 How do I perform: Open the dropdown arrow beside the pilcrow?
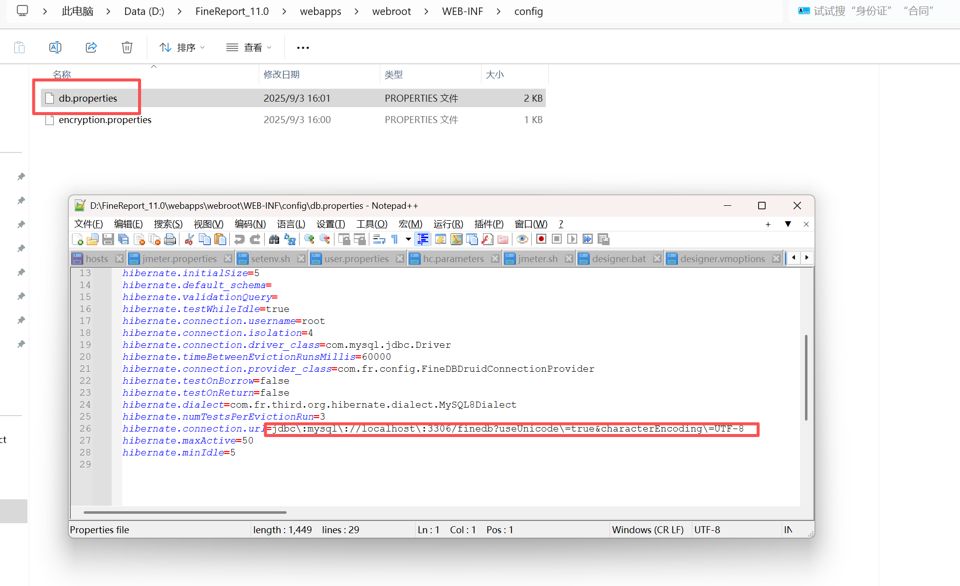(408, 239)
